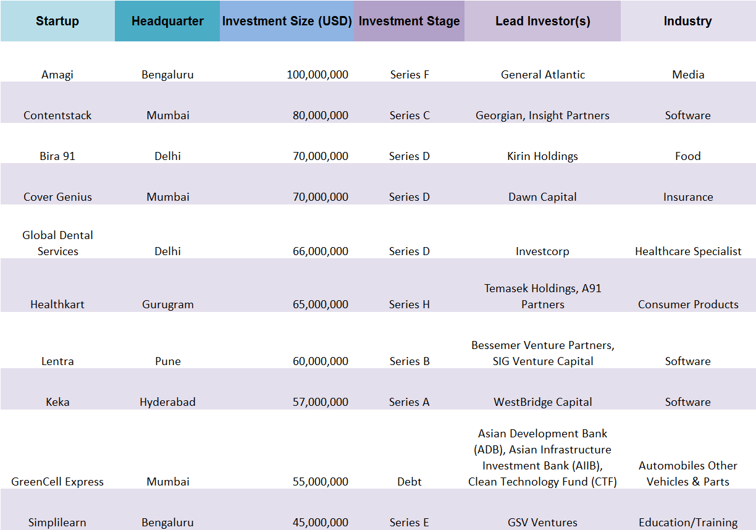
Task: Click the Headquarter column header
Action: click(167, 21)
